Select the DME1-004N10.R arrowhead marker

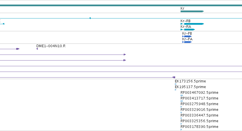click(x=37, y=49)
